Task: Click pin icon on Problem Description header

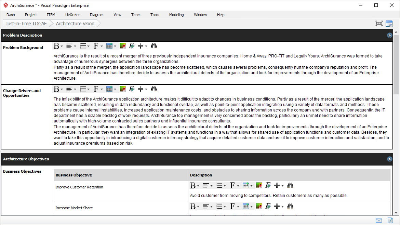Action: [x=389, y=36]
